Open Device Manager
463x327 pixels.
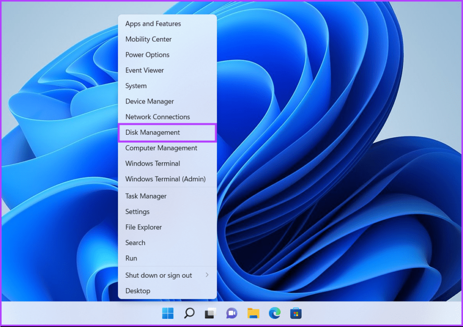click(x=150, y=101)
